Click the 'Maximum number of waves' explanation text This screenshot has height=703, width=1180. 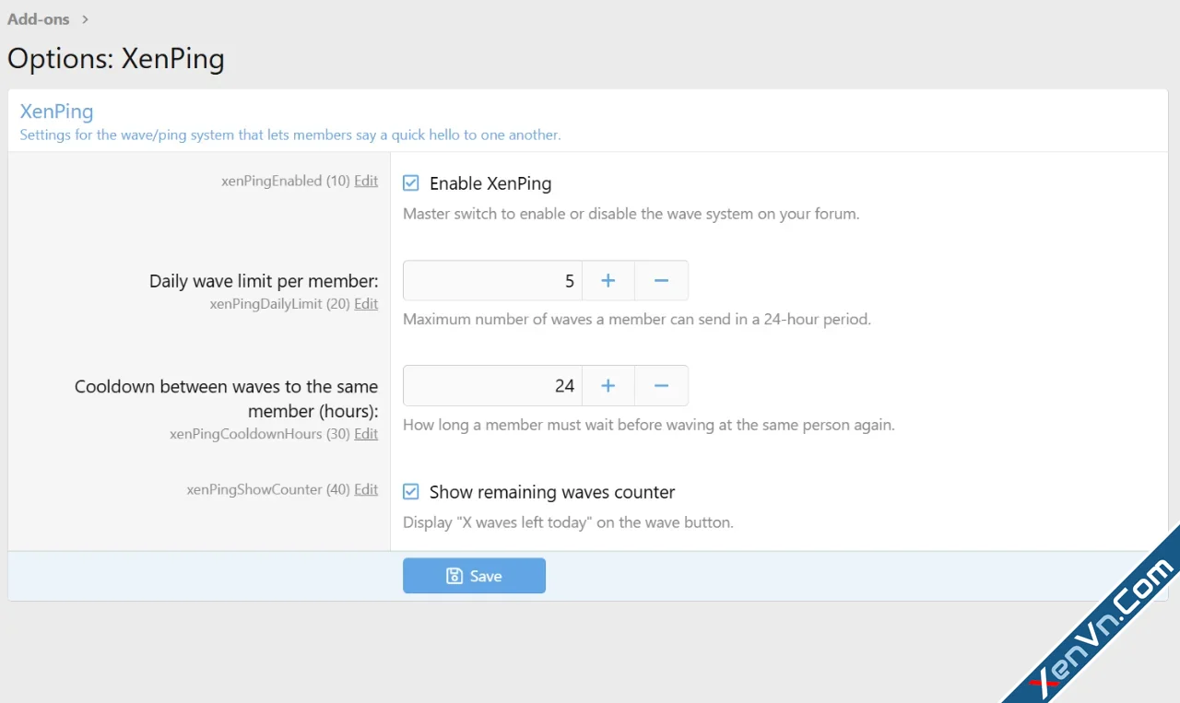click(637, 320)
